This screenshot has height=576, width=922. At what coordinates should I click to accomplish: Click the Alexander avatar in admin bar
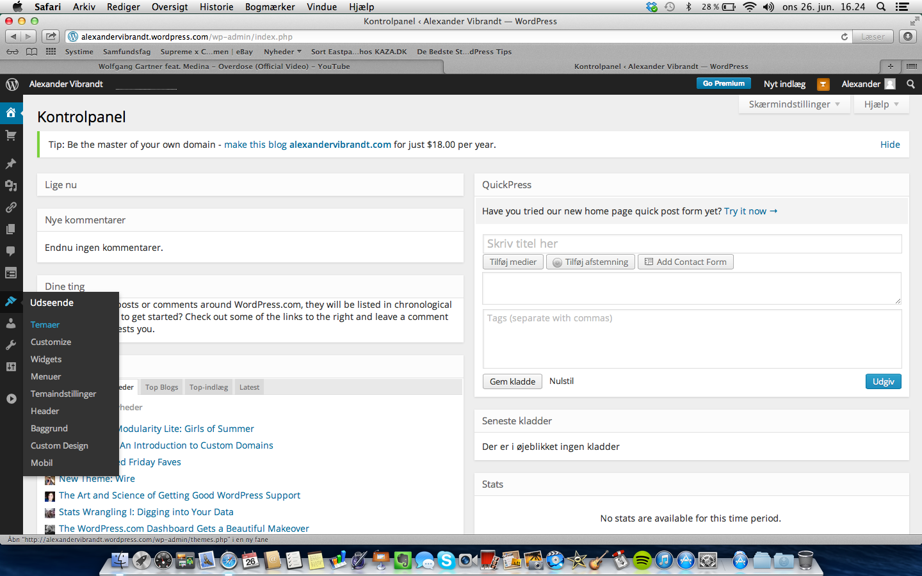pyautogui.click(x=890, y=84)
